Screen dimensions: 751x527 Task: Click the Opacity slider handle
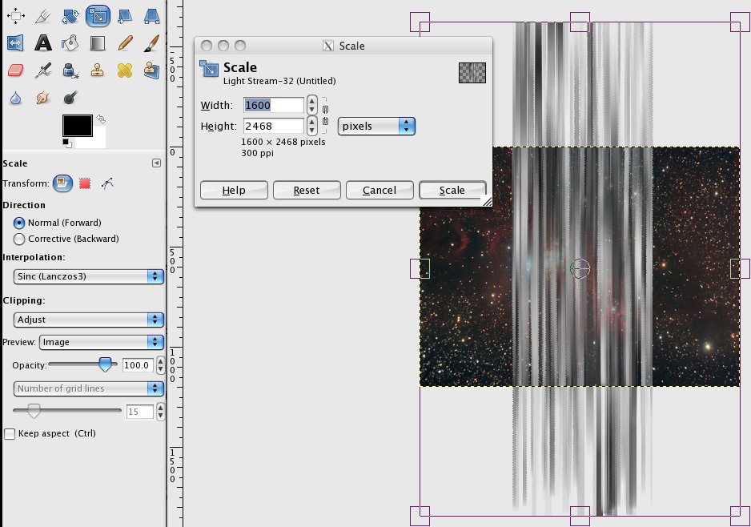tap(104, 365)
